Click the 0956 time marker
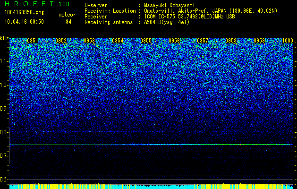The image size is (297, 189). pos(174,41)
